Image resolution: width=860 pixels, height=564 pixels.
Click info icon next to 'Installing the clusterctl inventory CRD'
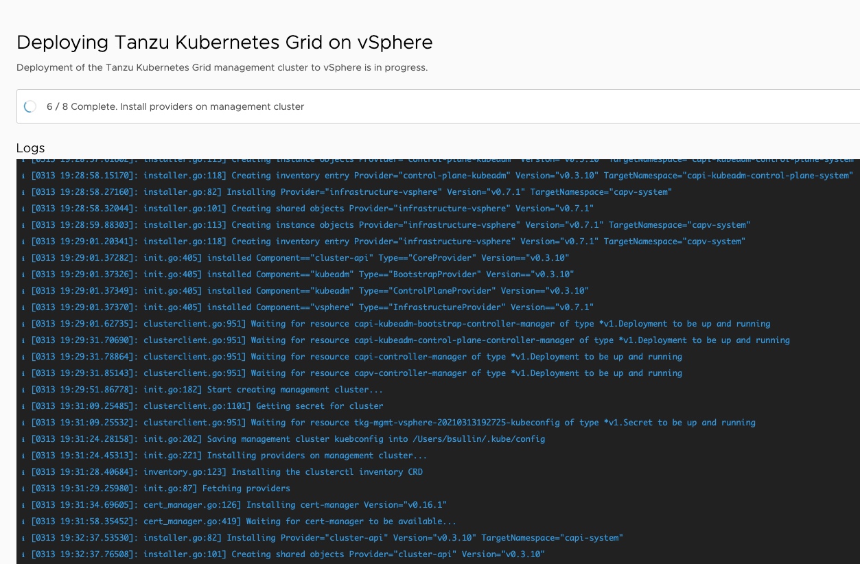23,472
